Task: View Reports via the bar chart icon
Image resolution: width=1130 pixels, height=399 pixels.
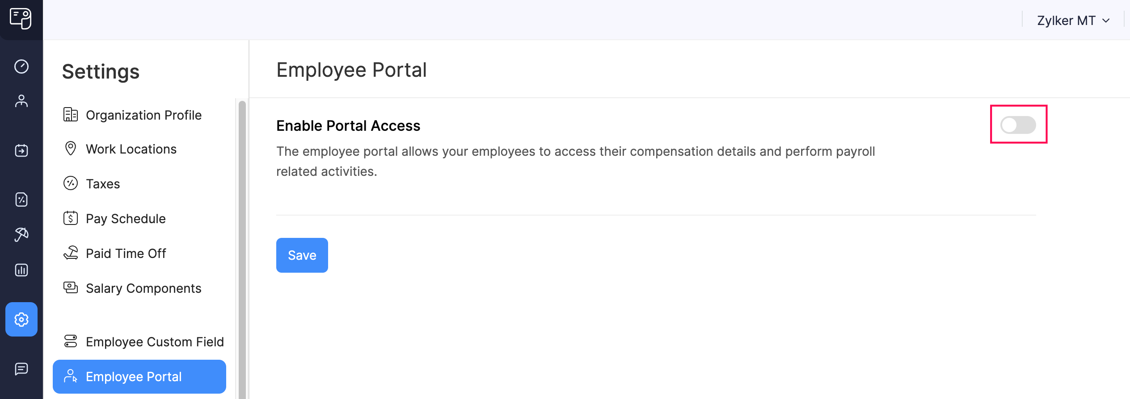Action: click(x=21, y=270)
